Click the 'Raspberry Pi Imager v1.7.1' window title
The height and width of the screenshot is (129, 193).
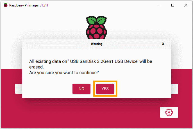pyautogui.click(x=29, y=5)
